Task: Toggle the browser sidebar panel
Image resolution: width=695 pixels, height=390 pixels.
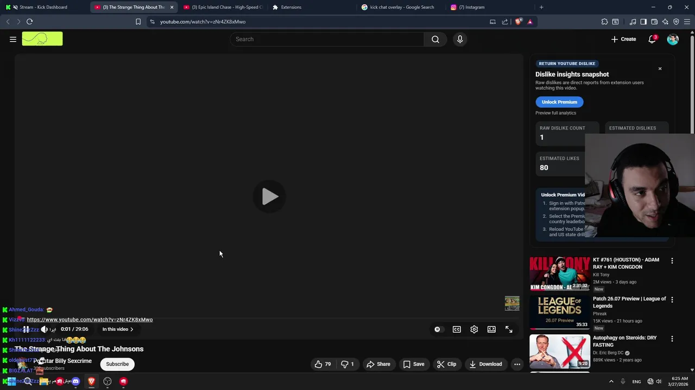Action: tap(643, 22)
